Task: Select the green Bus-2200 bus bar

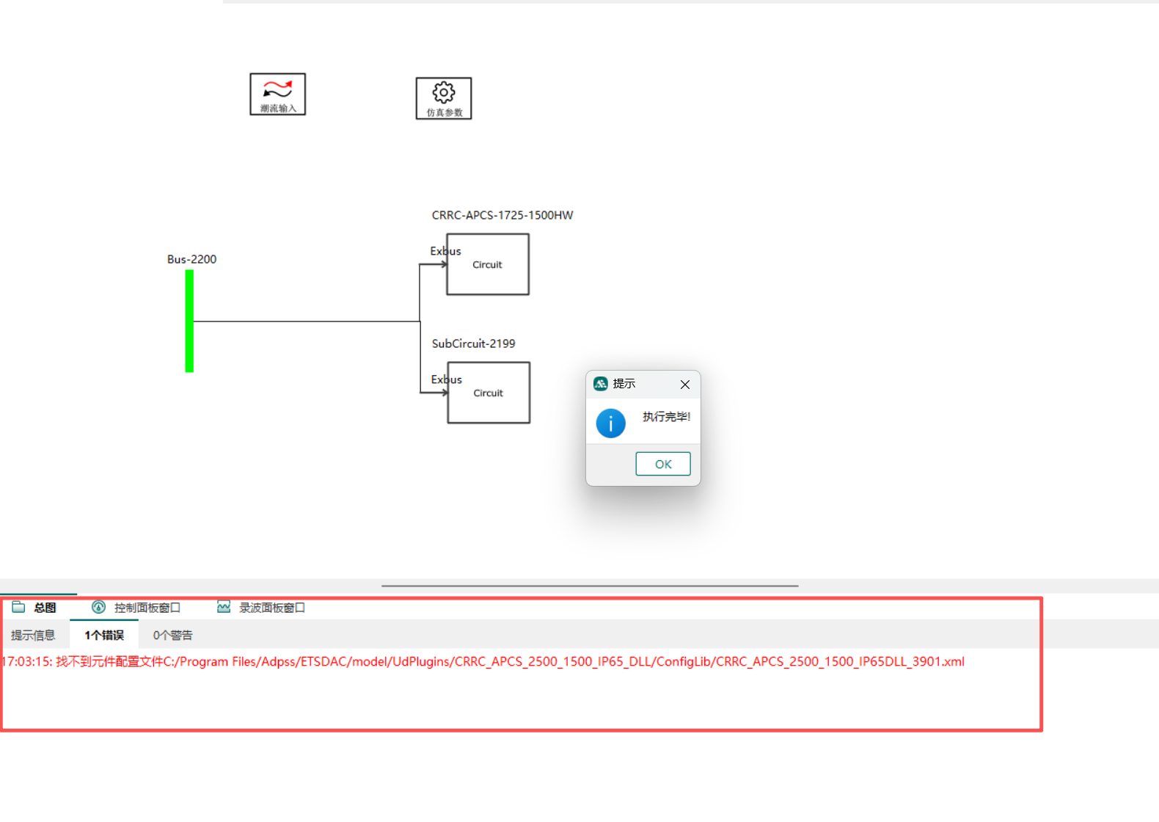Action: [189, 321]
